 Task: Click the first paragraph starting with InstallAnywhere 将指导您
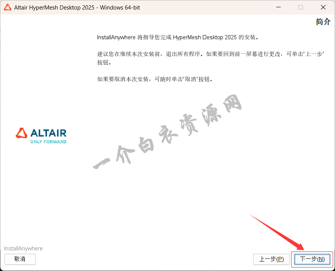coord(178,37)
